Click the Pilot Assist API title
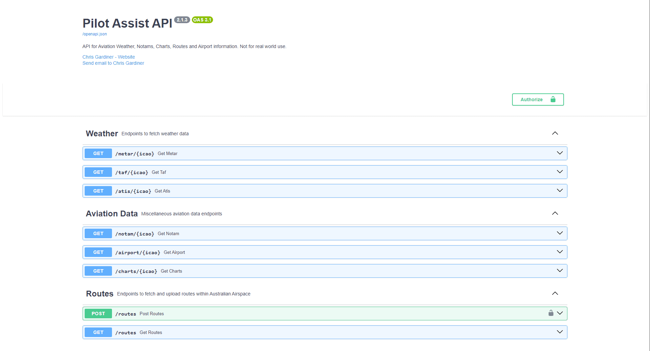Screen dimensions: 650x351 click(127, 23)
